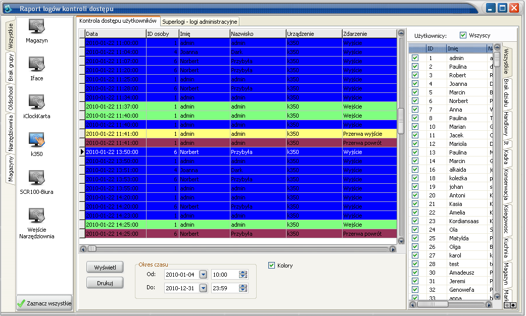Click user list horizontal scroll-right arrow
This screenshot has width=526, height=316.
tap(489, 304)
